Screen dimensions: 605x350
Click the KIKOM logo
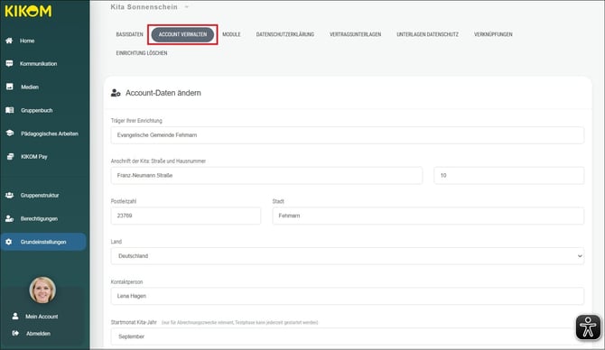[28, 11]
